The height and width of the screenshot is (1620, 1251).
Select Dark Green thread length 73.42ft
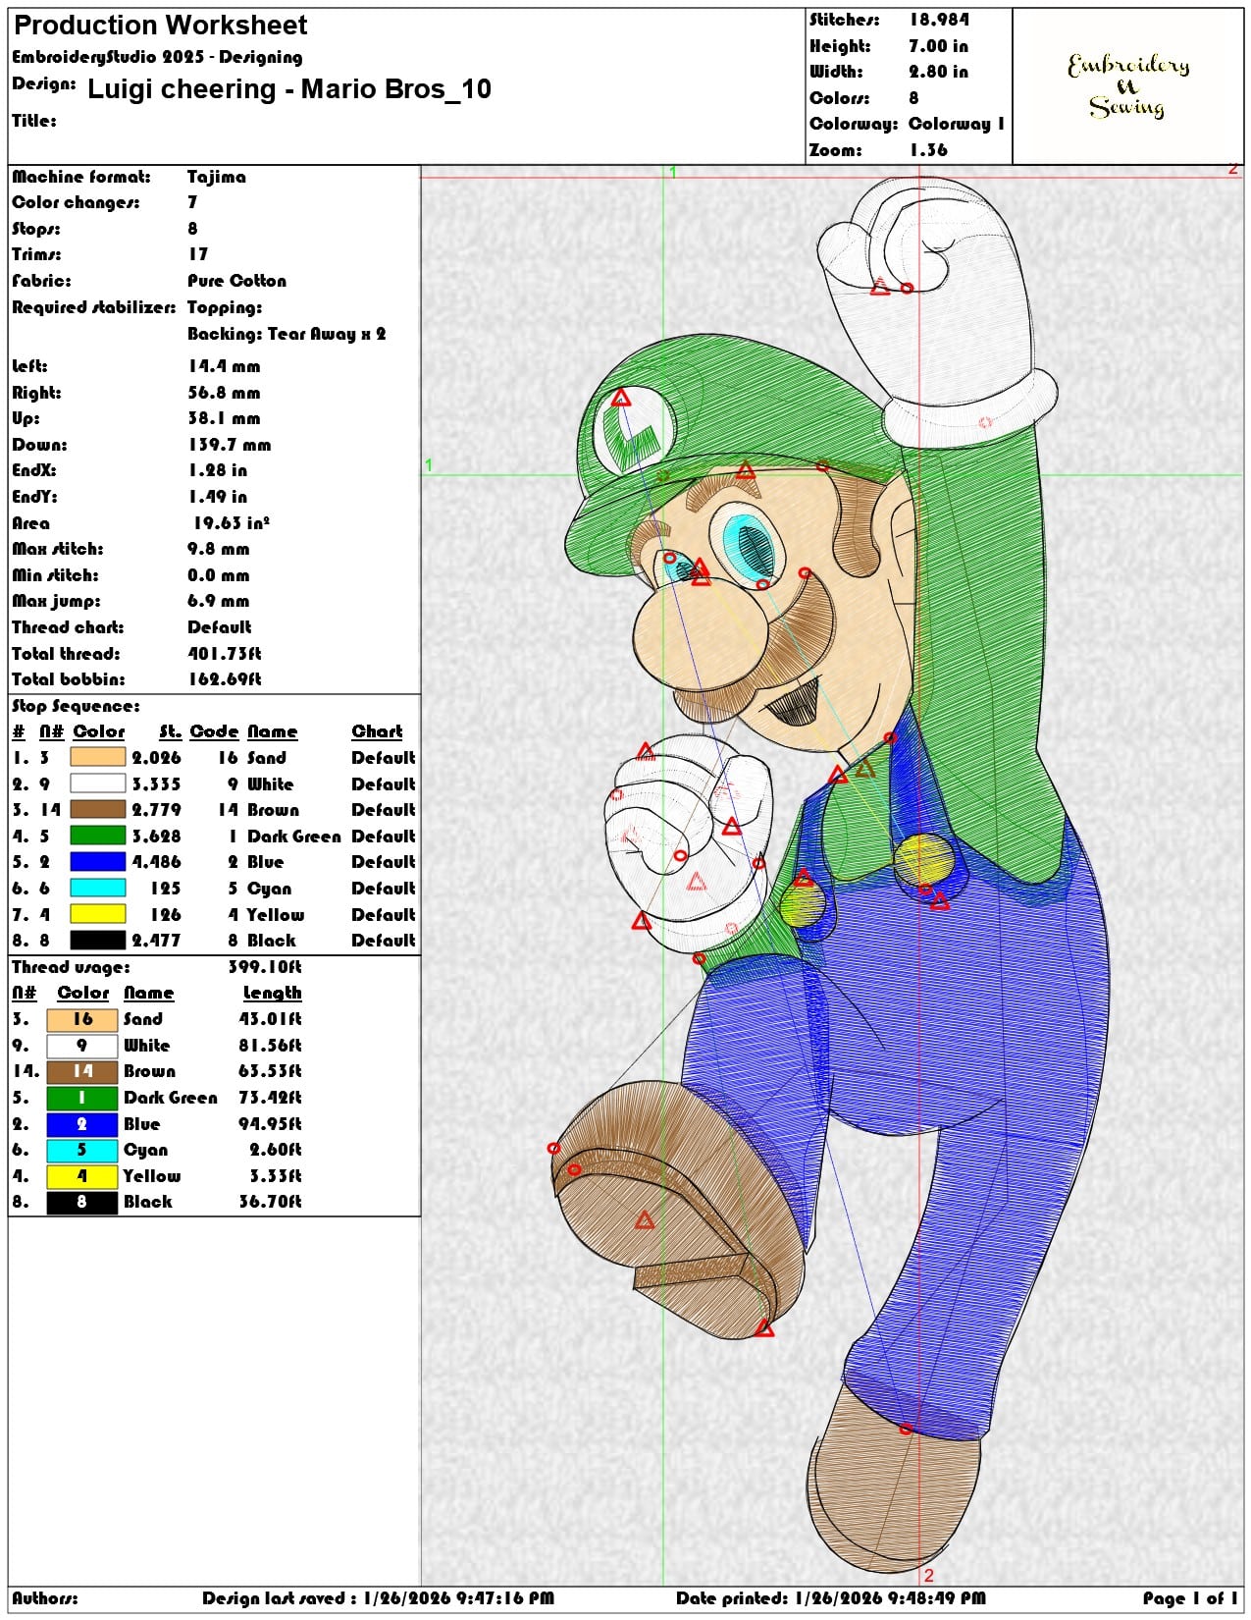[x=270, y=1098]
